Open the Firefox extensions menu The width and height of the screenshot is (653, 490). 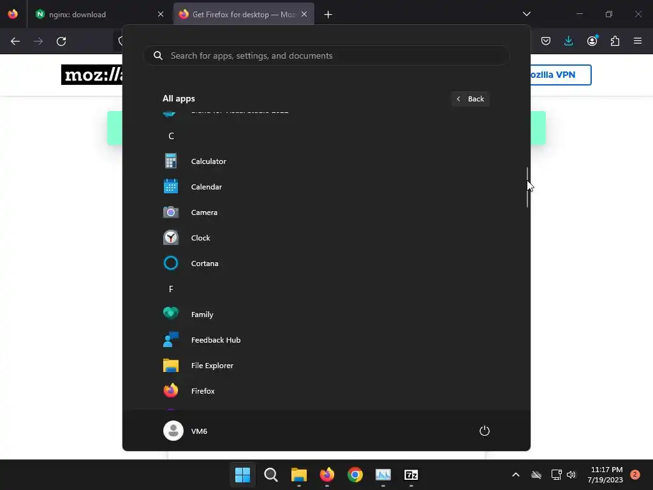point(615,41)
